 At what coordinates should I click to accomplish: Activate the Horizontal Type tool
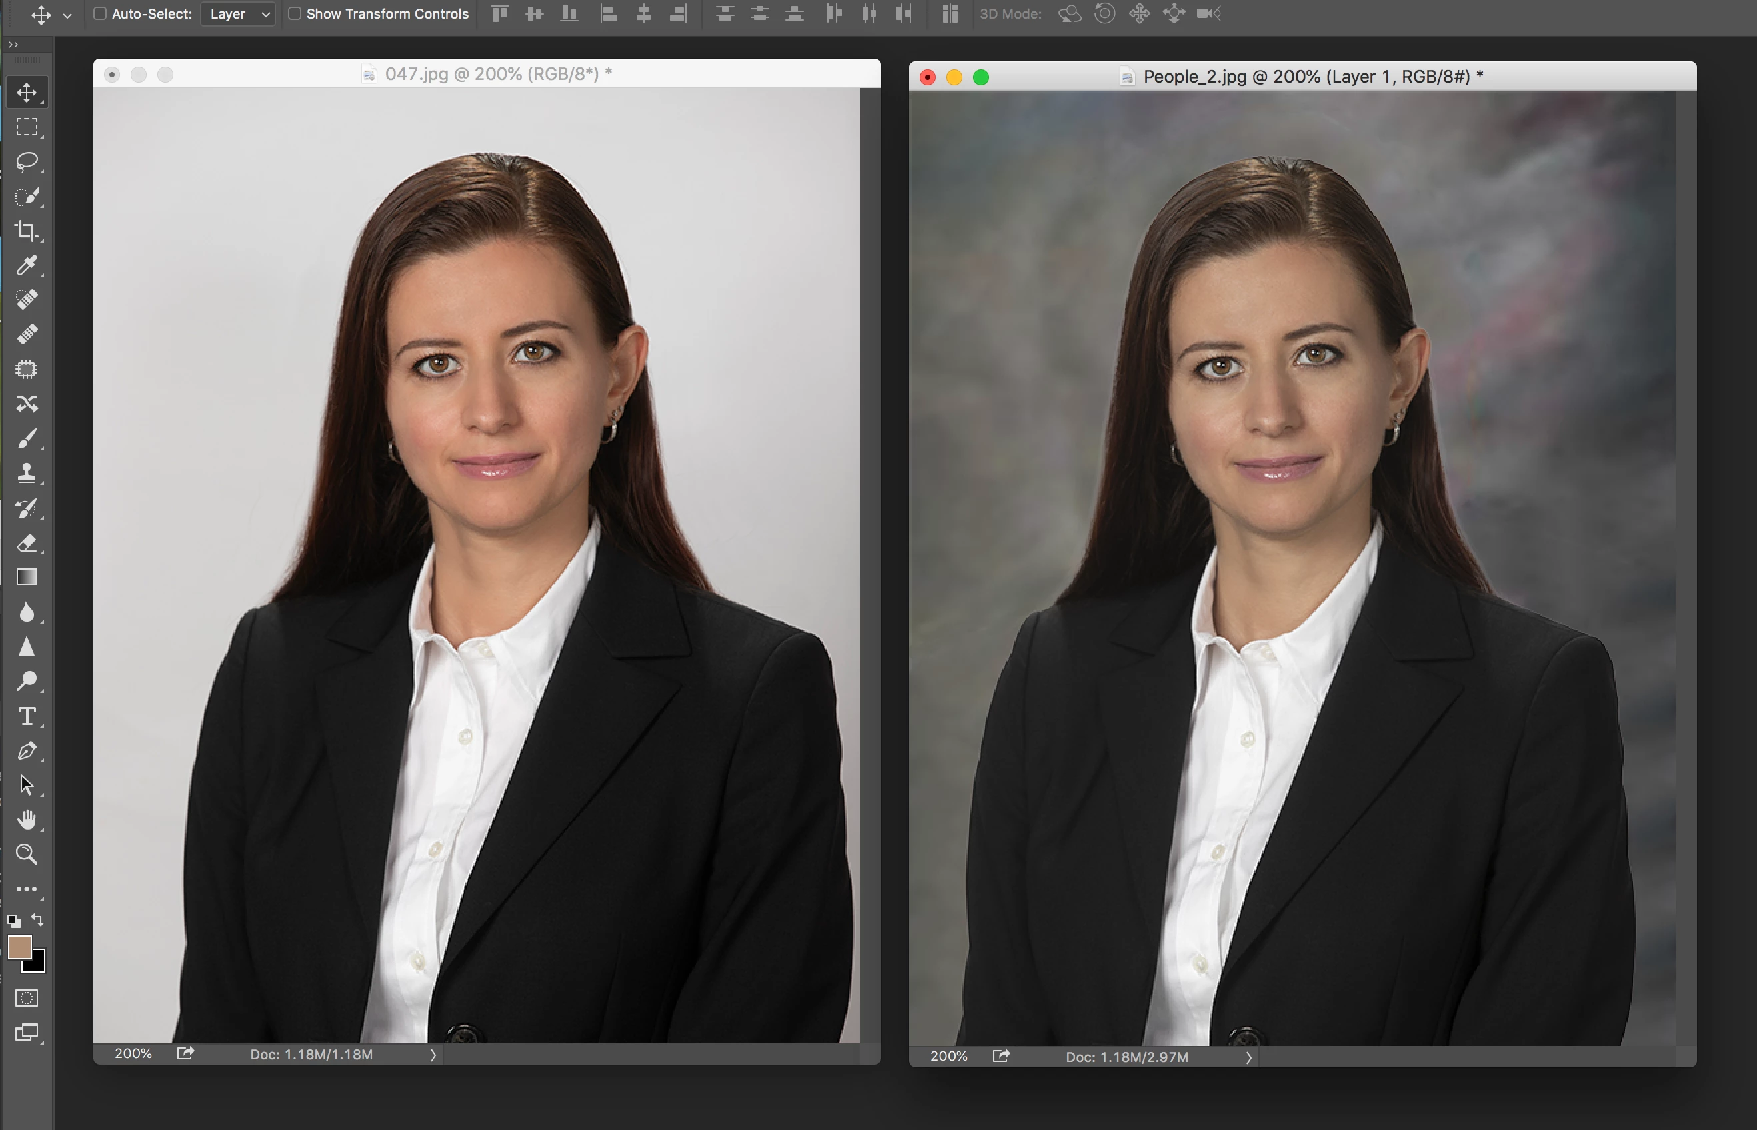[27, 716]
